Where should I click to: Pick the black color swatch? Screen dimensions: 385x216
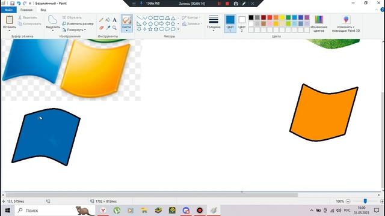(x=251, y=17)
